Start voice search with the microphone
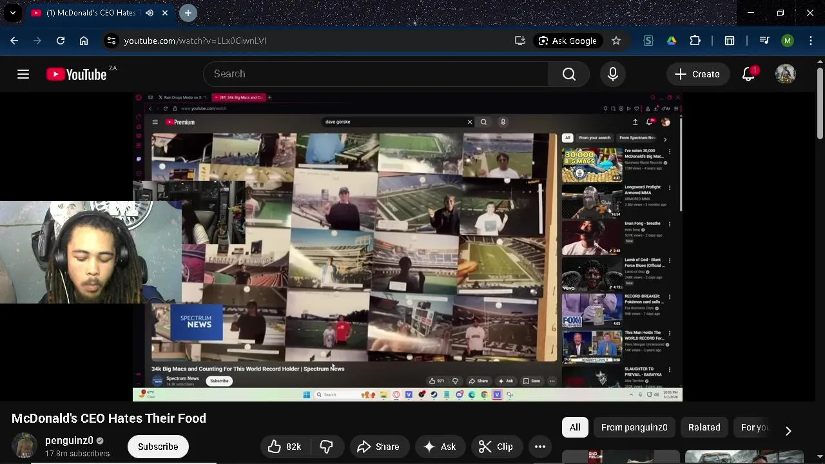Viewport: 825px width, 464px height. click(x=613, y=74)
